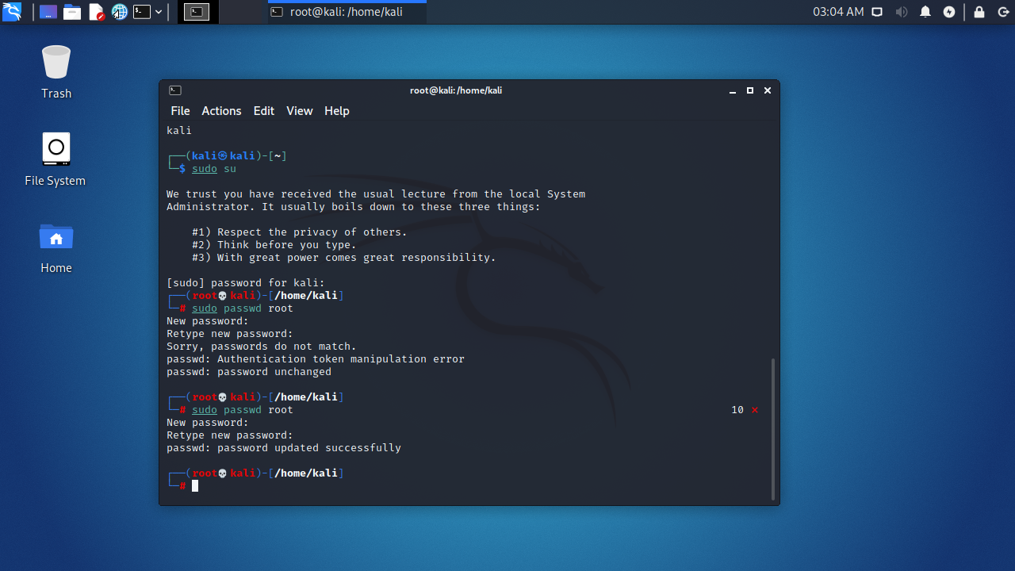
Task: Open the Help menu in the terminal
Action: [336, 110]
